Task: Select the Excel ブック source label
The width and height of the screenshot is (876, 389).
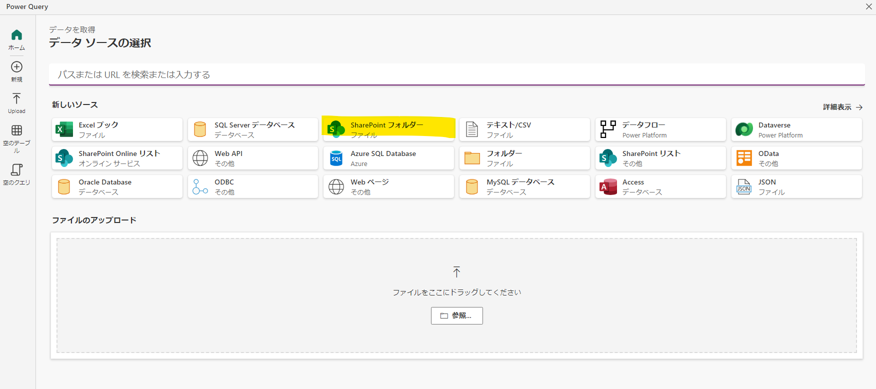Action: pos(98,125)
